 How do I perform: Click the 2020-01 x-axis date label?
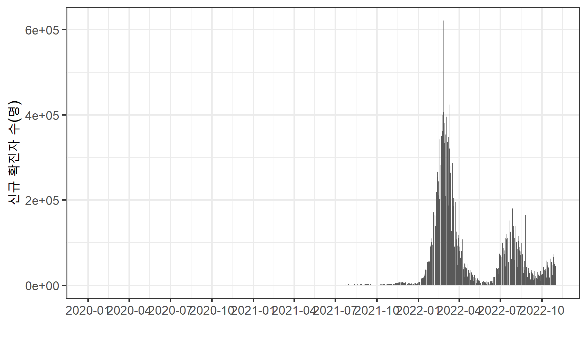[x=88, y=311]
